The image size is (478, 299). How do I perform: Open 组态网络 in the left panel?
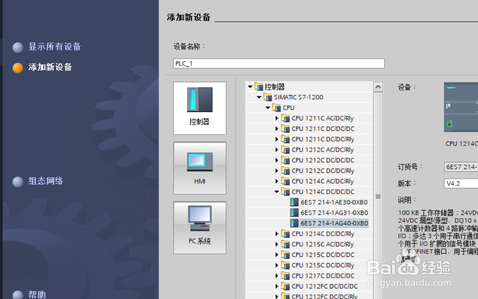(x=46, y=181)
